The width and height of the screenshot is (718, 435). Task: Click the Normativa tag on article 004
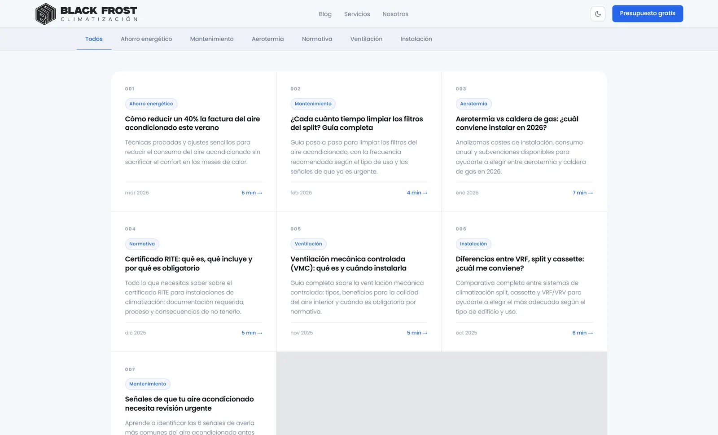click(142, 244)
